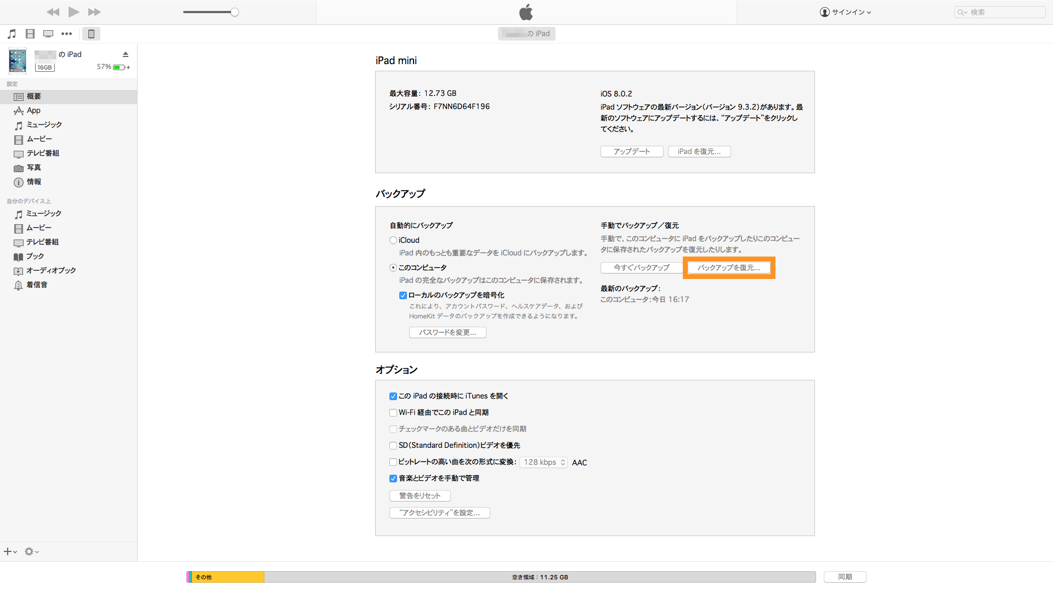
Task: Click the 57% battery indicator
Action: 113,67
